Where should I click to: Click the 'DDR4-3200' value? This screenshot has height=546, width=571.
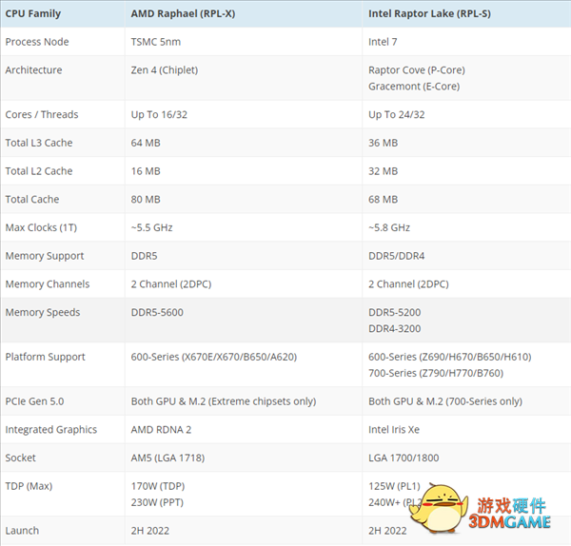[394, 329]
